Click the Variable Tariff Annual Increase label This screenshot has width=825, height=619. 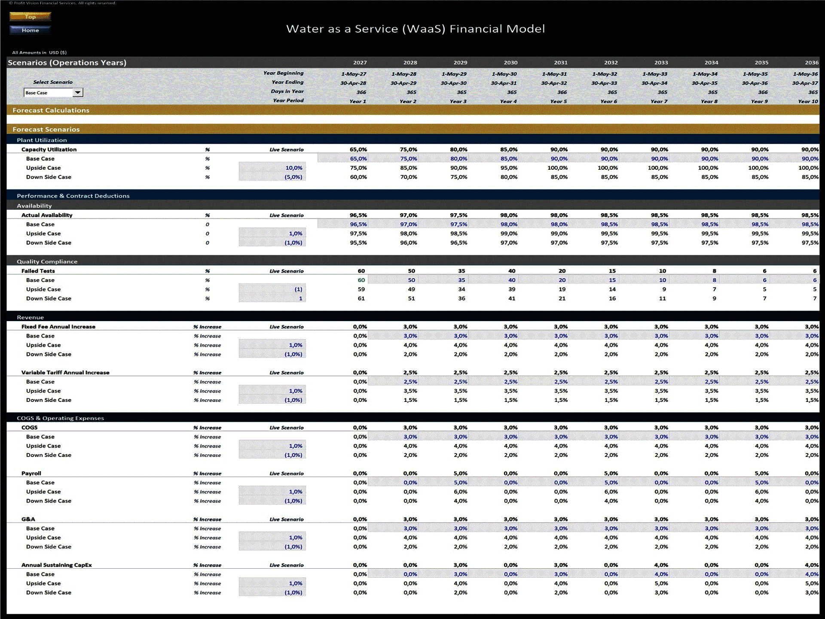click(65, 373)
